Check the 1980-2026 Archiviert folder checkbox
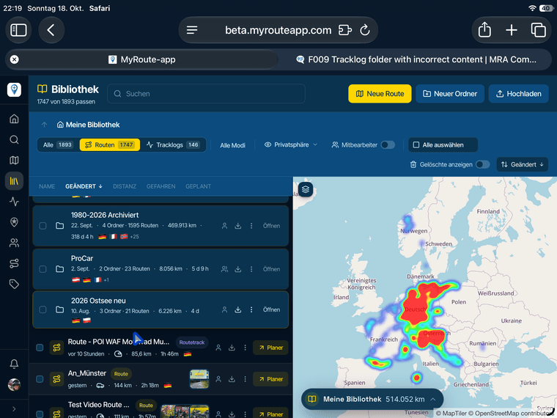Image resolution: width=557 pixels, height=418 pixels. pyautogui.click(x=43, y=226)
